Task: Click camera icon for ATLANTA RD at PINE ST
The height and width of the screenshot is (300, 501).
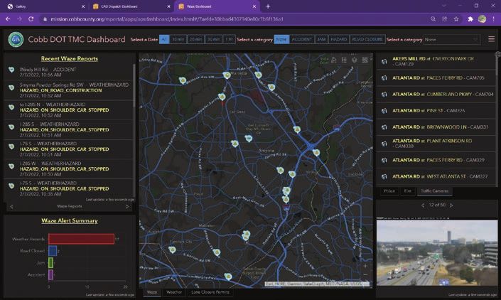Action: tap(384, 110)
